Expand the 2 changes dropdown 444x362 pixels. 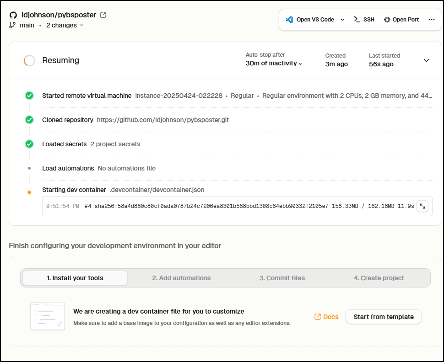pos(65,25)
